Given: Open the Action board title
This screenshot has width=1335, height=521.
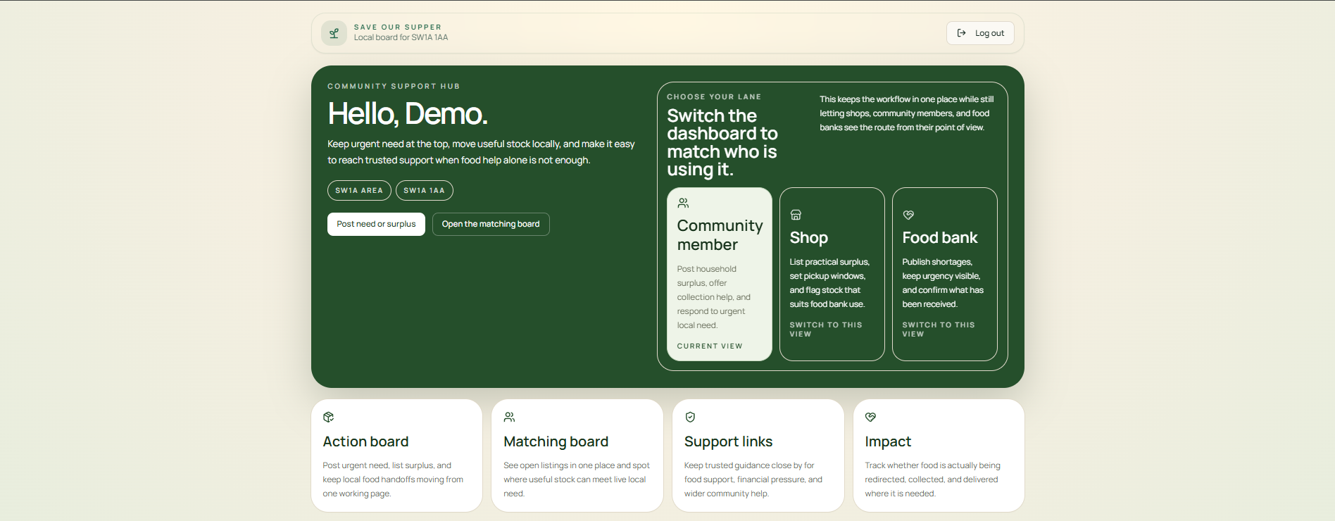Looking at the screenshot, I should [365, 441].
